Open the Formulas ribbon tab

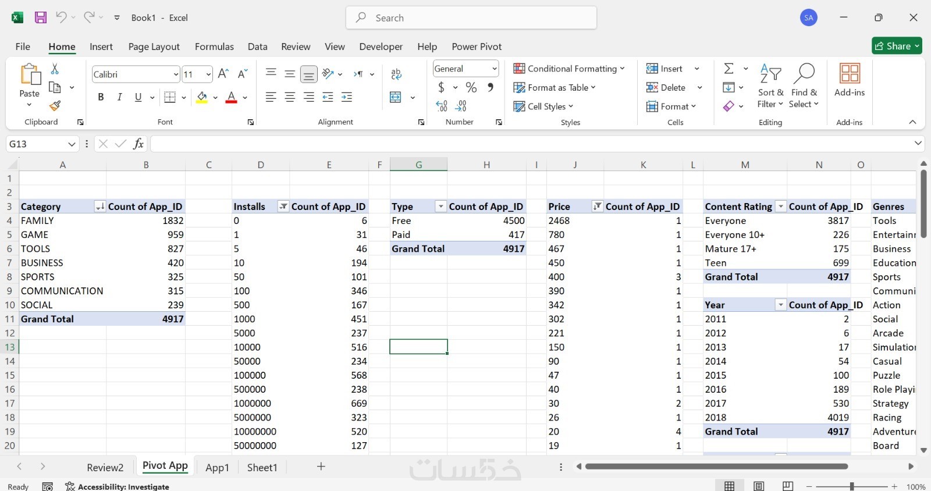pyautogui.click(x=214, y=47)
